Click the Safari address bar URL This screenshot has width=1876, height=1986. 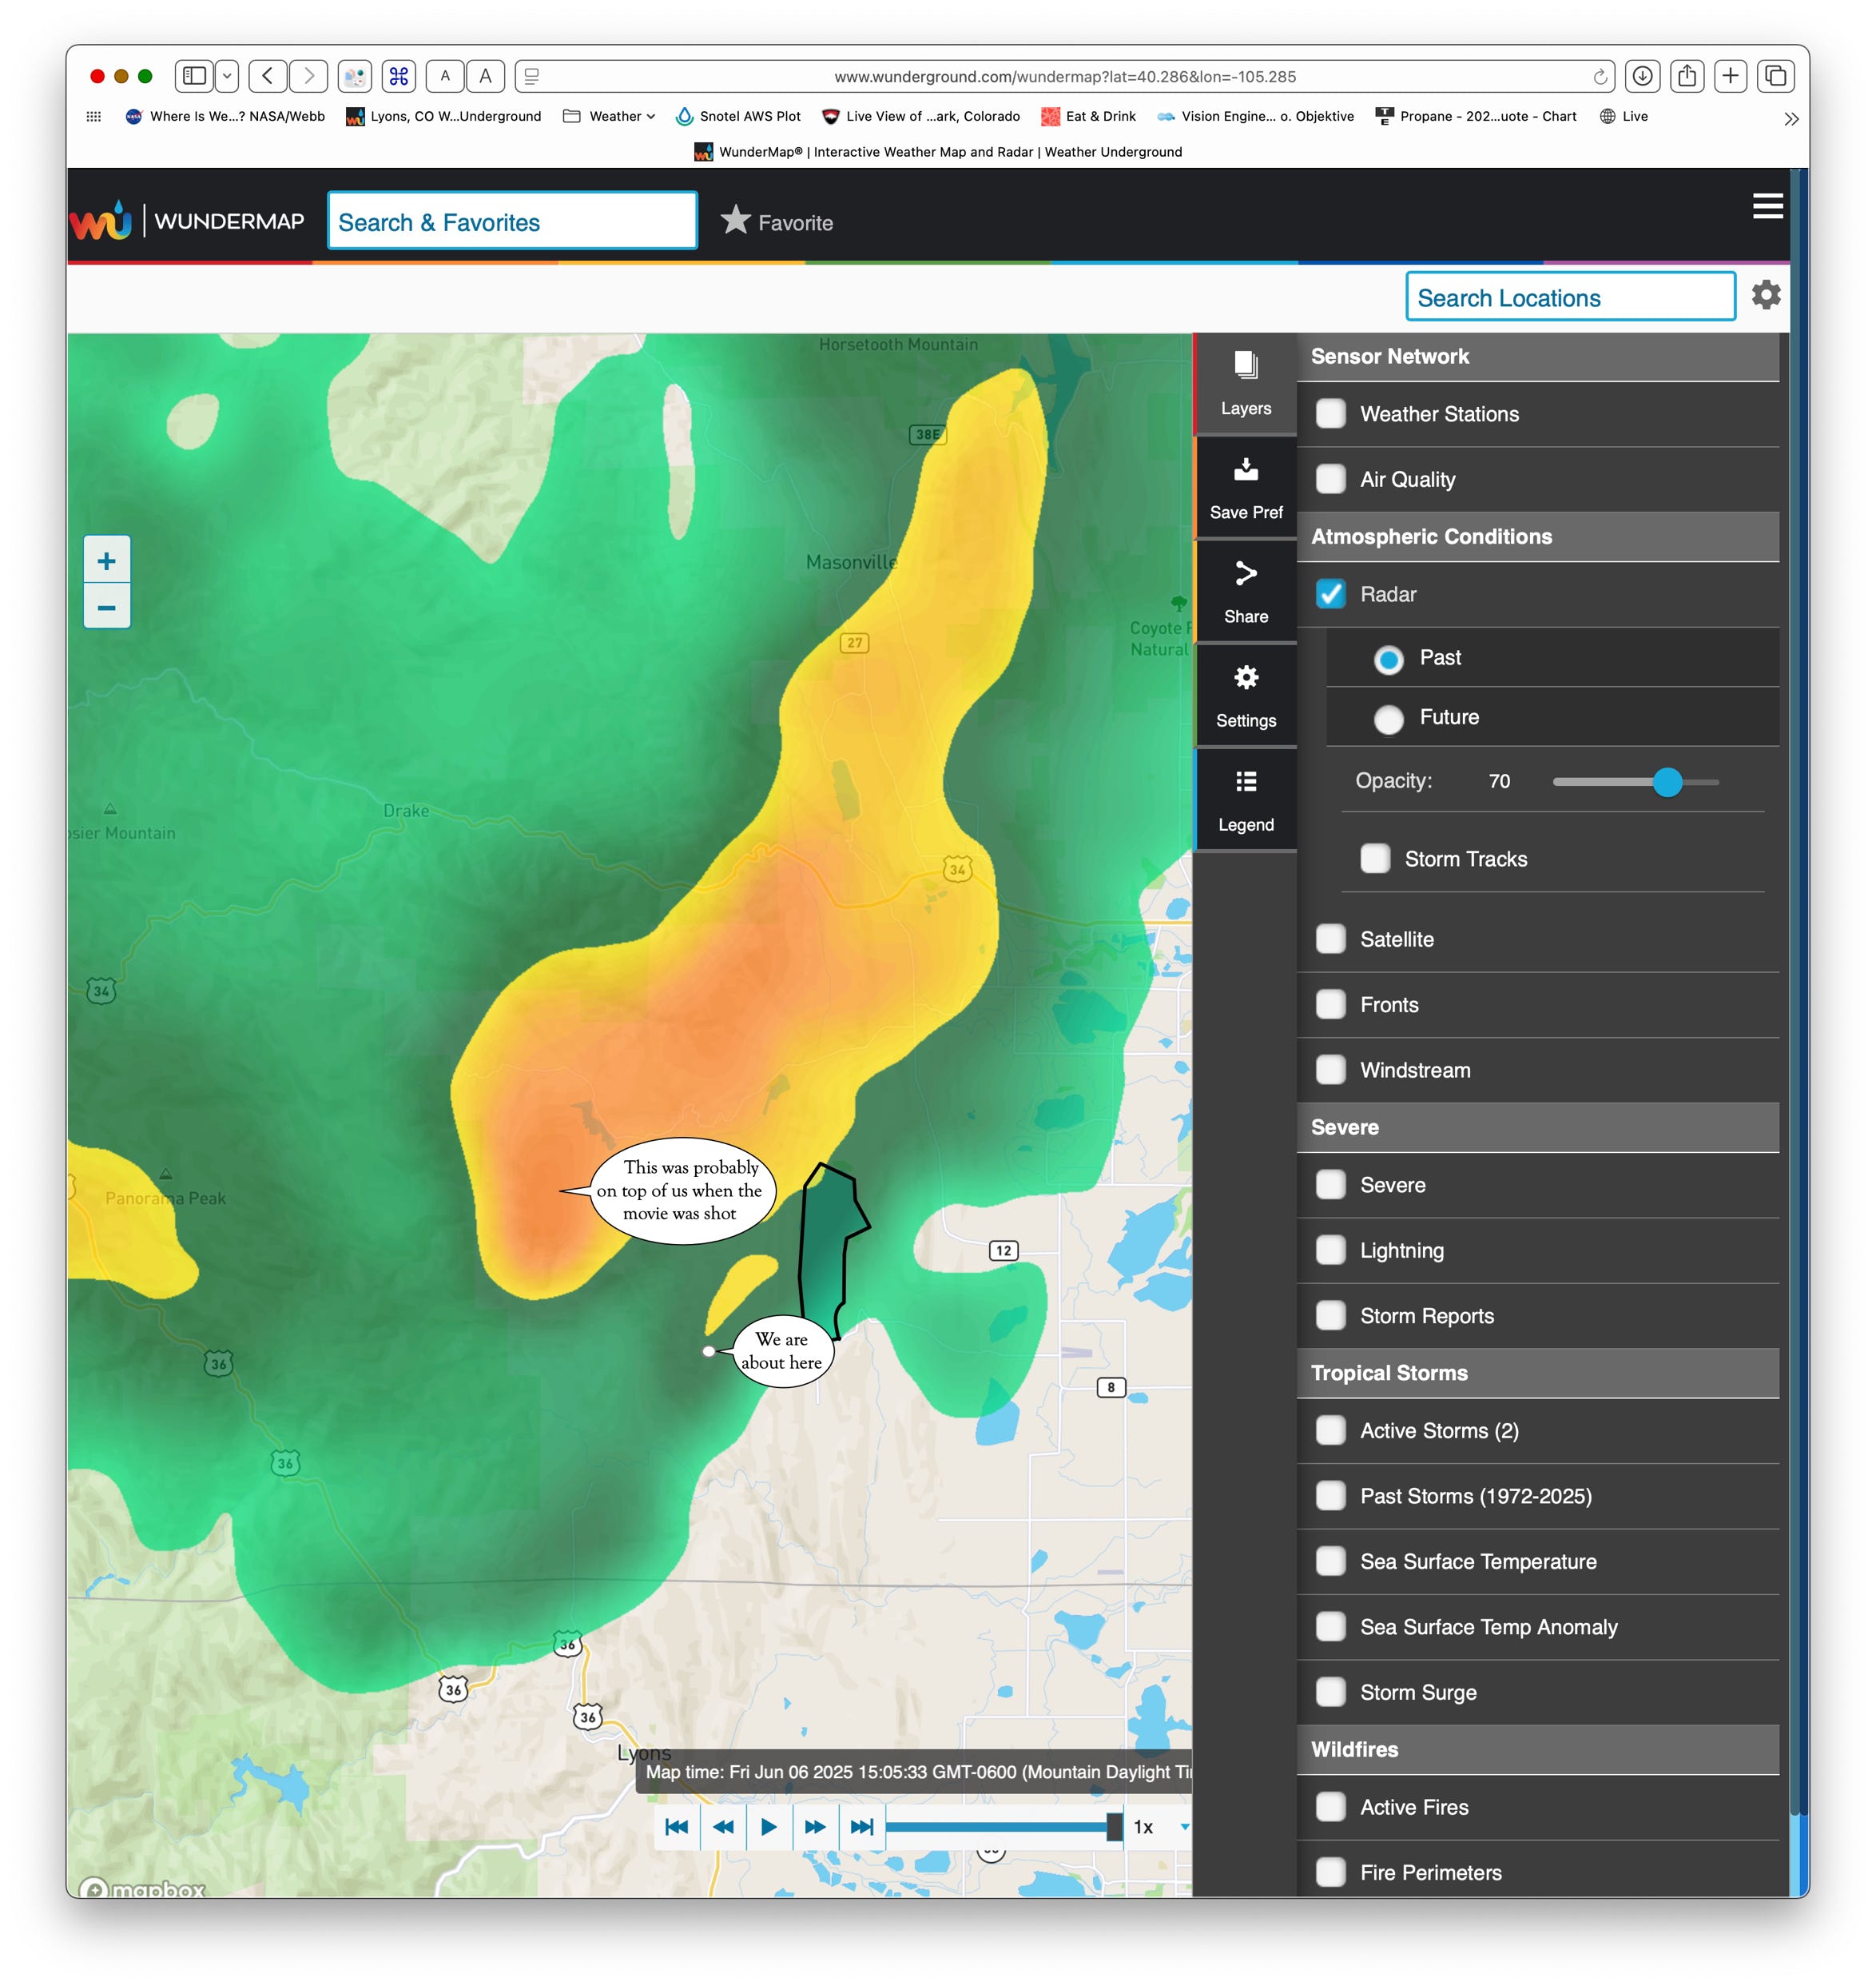pyautogui.click(x=1064, y=76)
